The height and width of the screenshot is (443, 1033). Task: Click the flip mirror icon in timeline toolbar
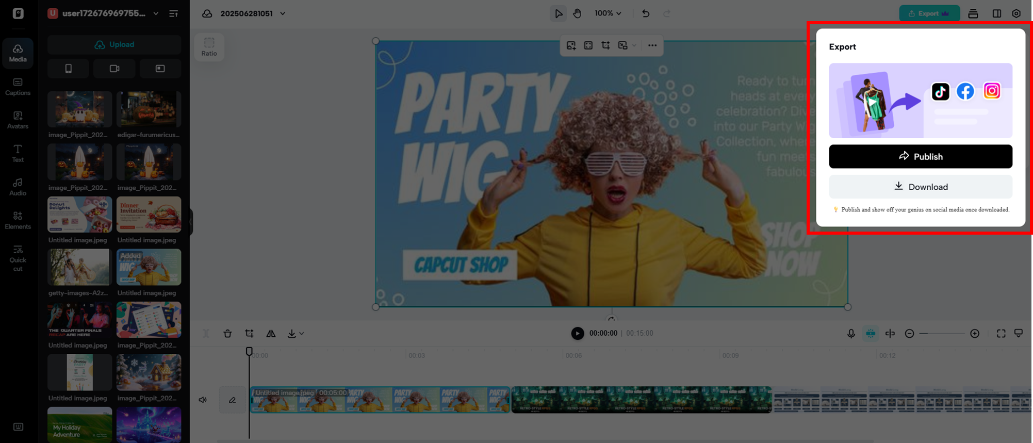271,334
